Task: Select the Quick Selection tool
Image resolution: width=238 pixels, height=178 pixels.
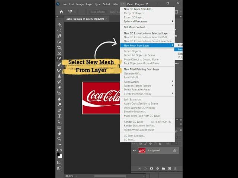Action: pyautogui.click(x=59, y=42)
